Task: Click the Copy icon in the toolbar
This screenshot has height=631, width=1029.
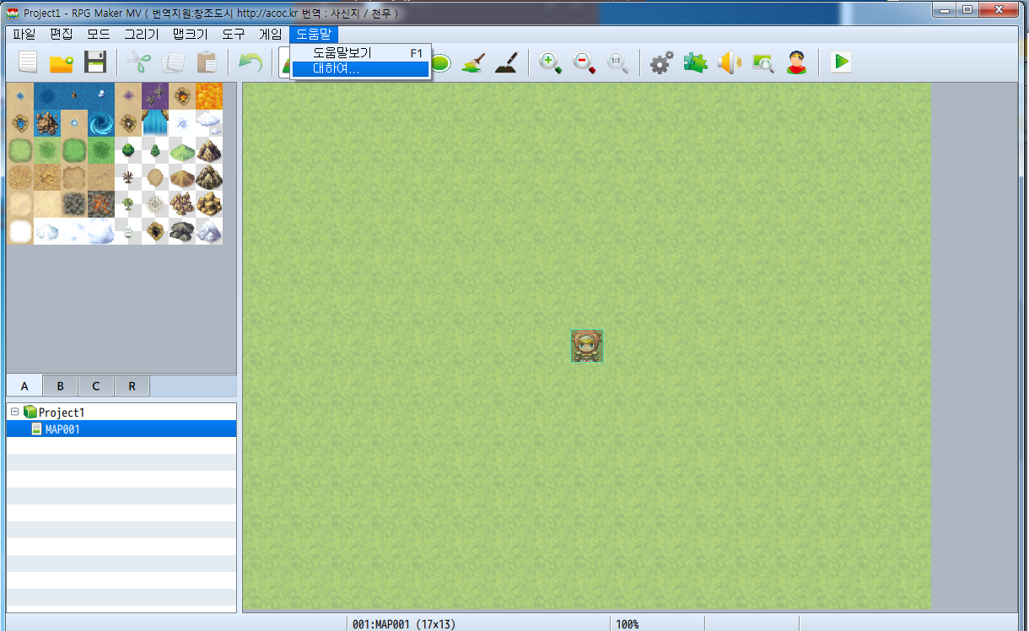Action: (x=173, y=62)
